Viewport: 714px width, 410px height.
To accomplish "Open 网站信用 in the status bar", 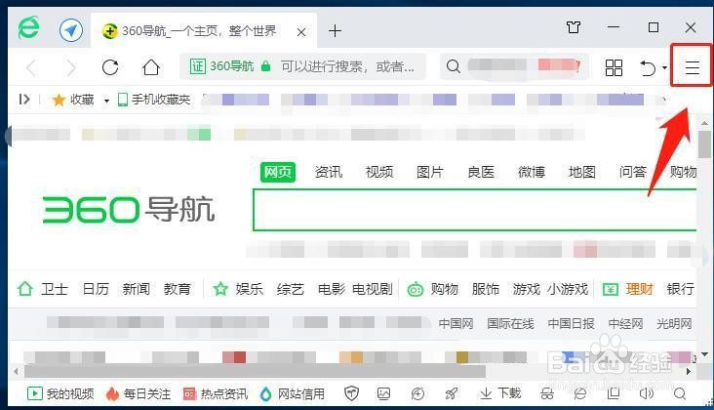I will (x=292, y=393).
